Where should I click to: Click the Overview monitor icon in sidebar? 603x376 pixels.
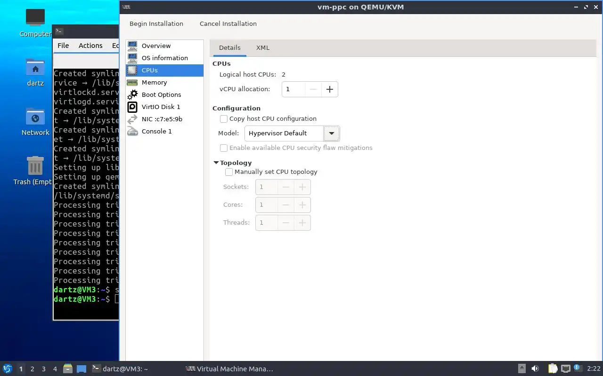[132, 46]
